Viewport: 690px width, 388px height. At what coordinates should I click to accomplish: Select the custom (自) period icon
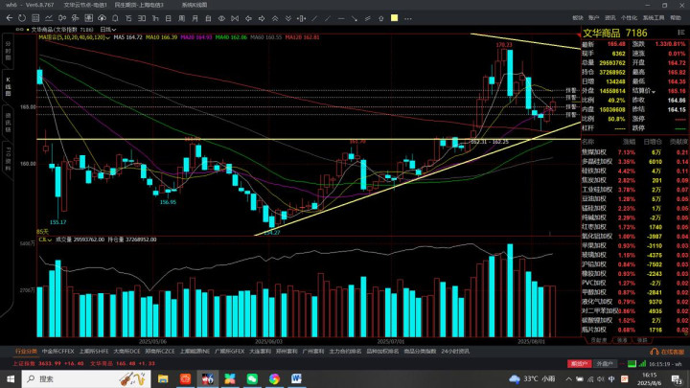(x=208, y=18)
